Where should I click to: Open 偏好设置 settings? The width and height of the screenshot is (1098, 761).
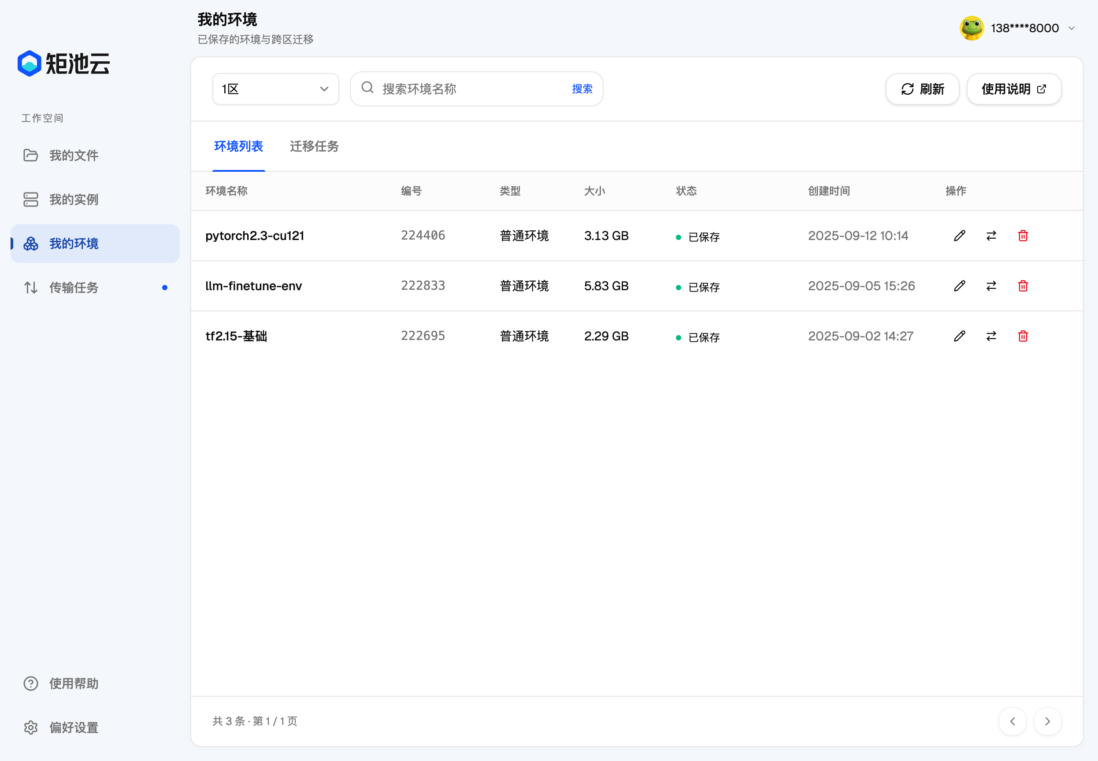click(x=95, y=728)
